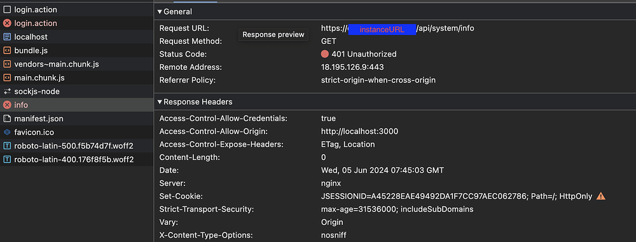636x242 pixels.
Task: Select the info request row
Action: 77,105
